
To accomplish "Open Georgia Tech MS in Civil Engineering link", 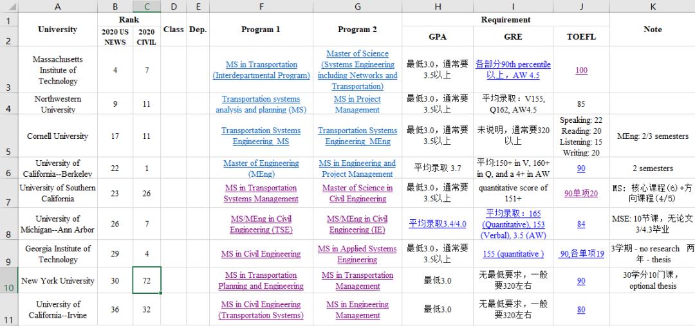I will (x=261, y=254).
